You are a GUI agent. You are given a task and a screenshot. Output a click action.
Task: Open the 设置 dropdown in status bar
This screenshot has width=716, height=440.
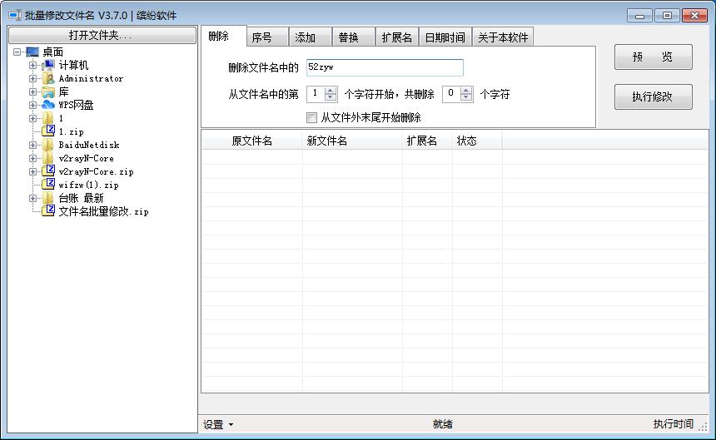point(218,424)
